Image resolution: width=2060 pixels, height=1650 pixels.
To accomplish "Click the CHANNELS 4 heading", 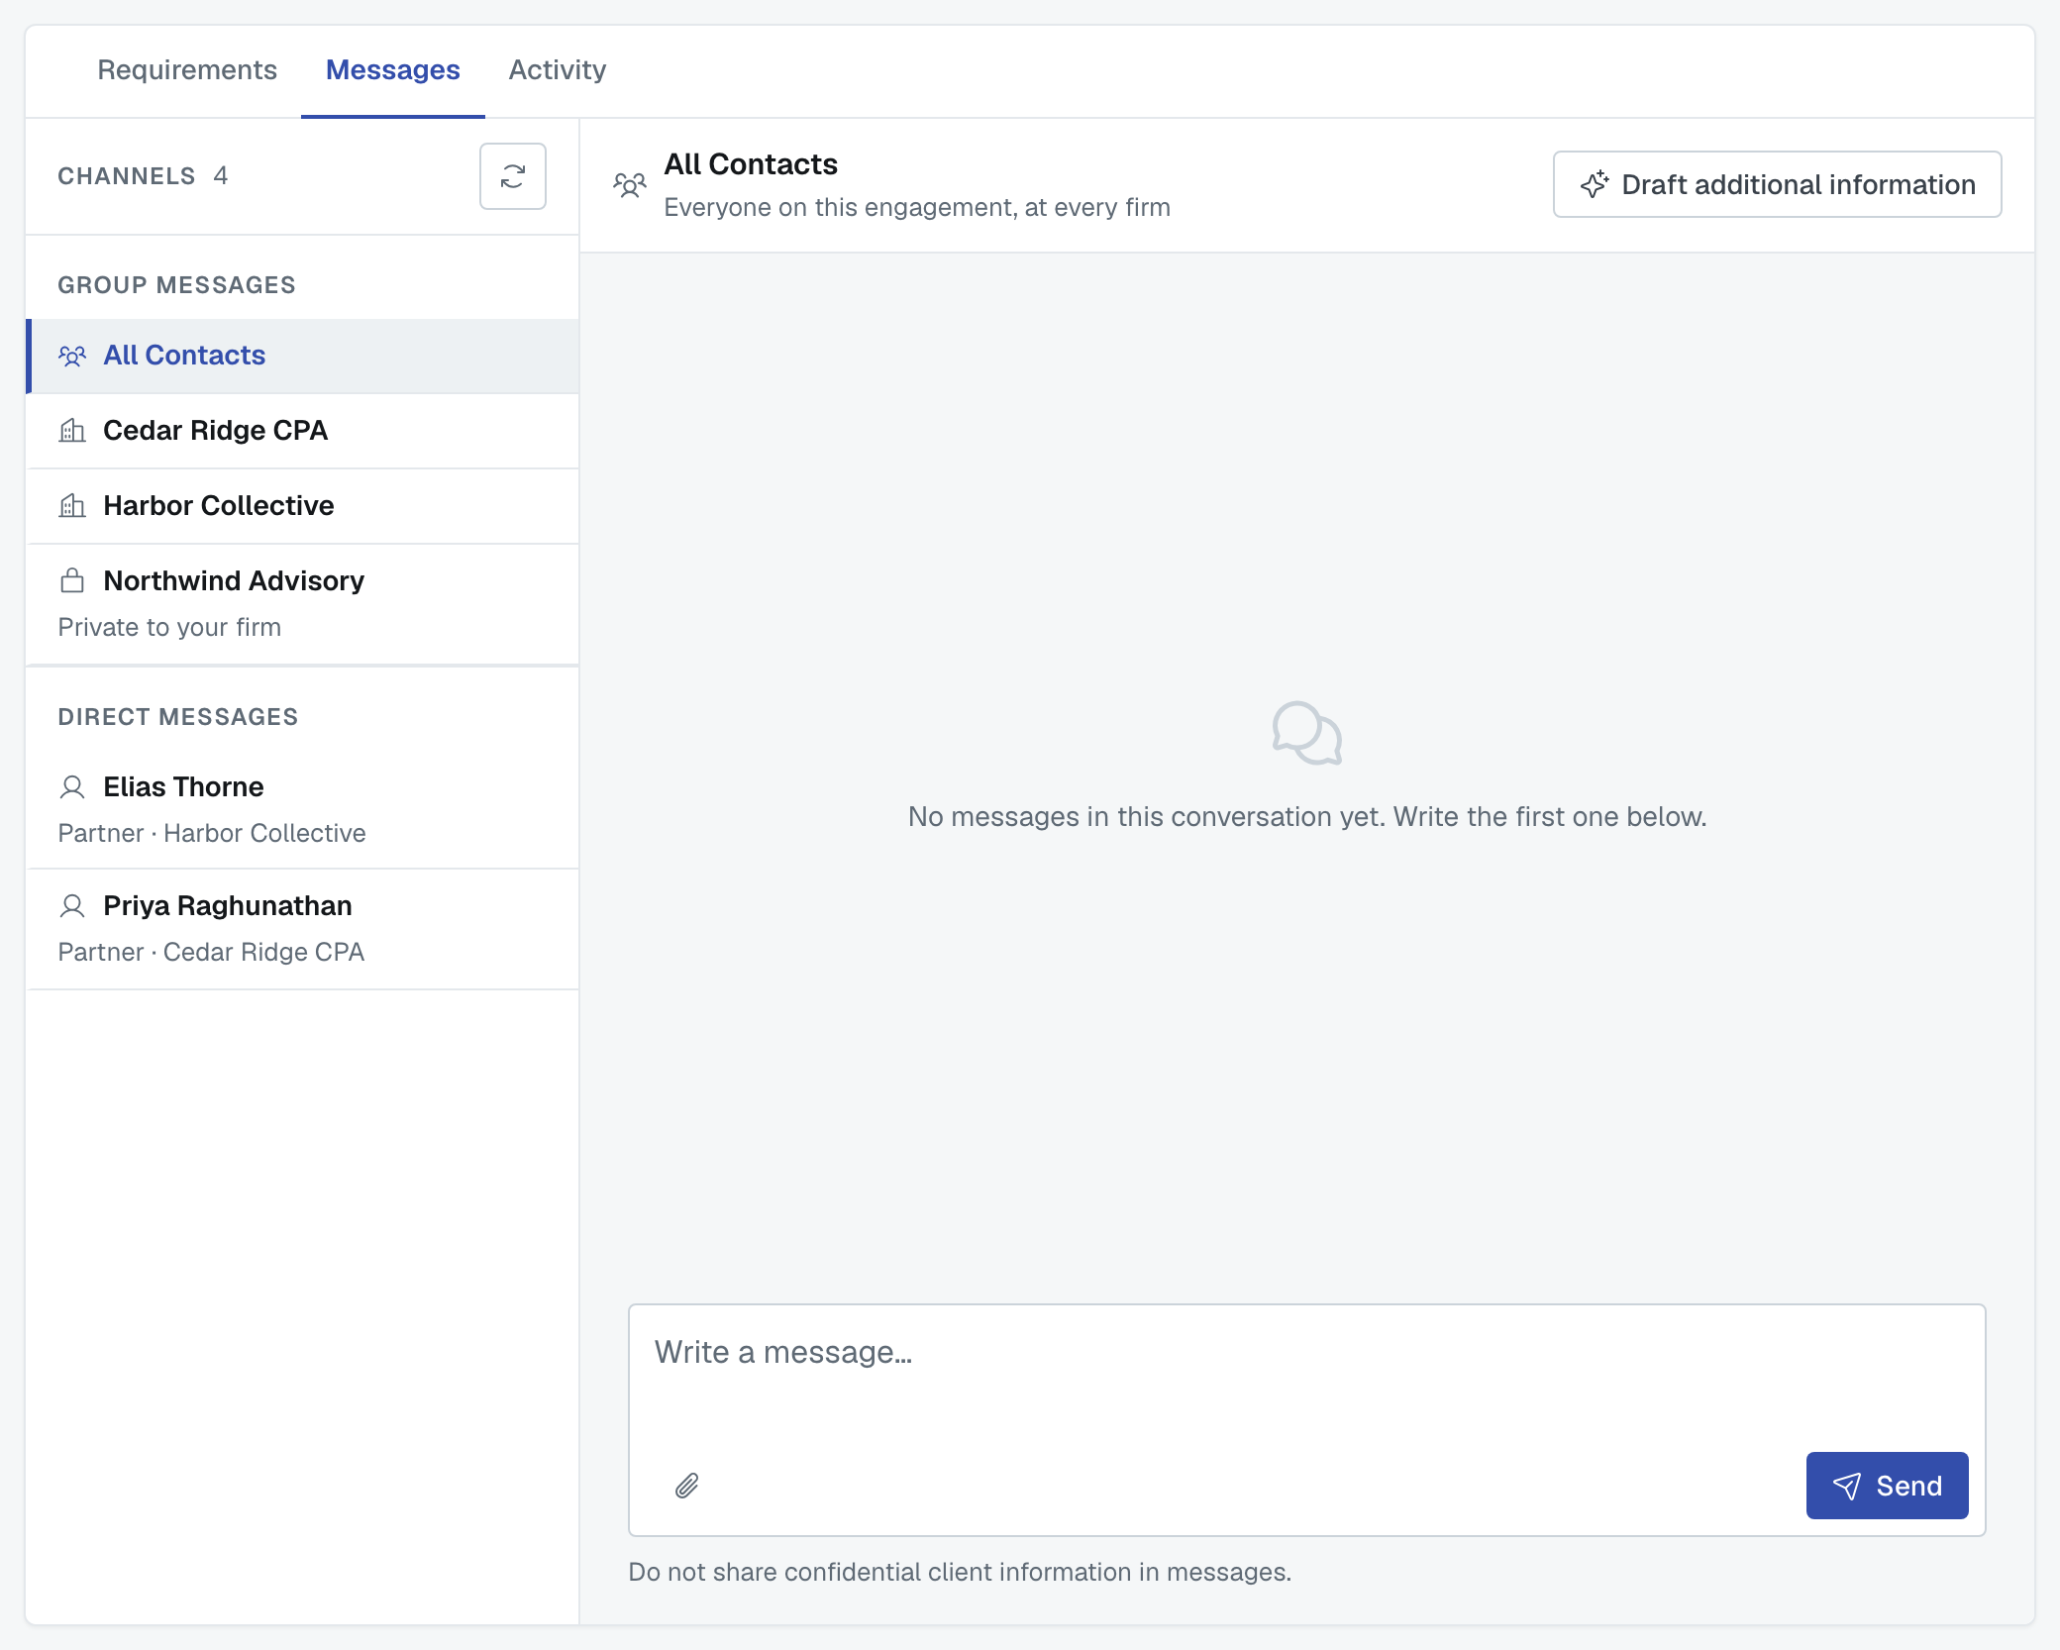I will coord(143,176).
